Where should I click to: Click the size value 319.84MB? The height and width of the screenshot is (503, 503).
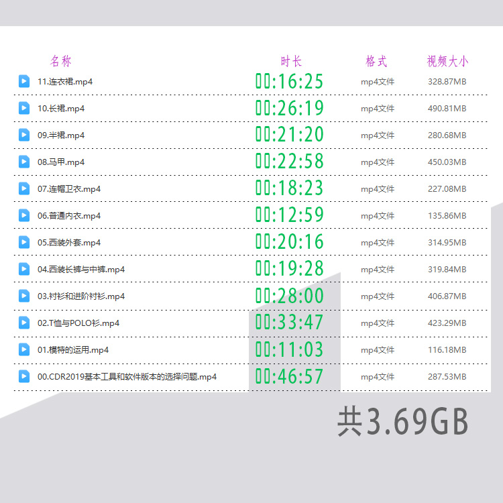point(447,270)
